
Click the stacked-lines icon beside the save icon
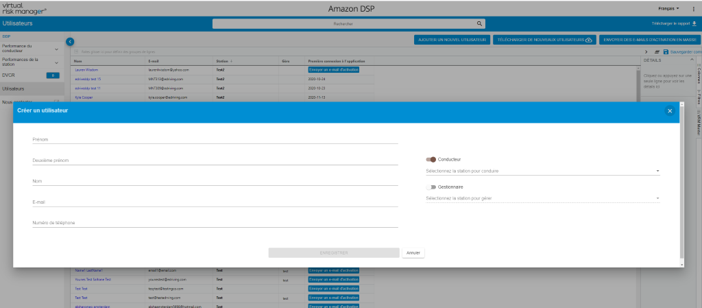[x=657, y=52]
